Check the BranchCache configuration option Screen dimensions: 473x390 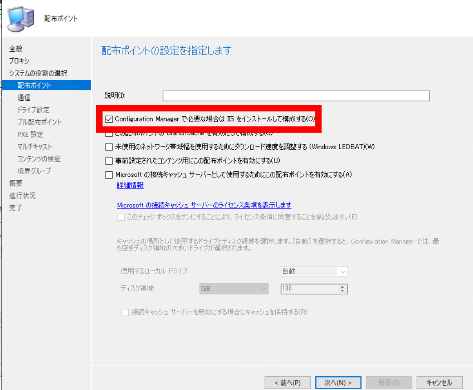pos(109,134)
